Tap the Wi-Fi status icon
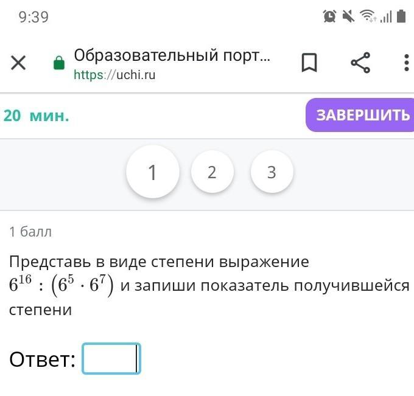Viewport: 414px width, 396px height. 368,16
